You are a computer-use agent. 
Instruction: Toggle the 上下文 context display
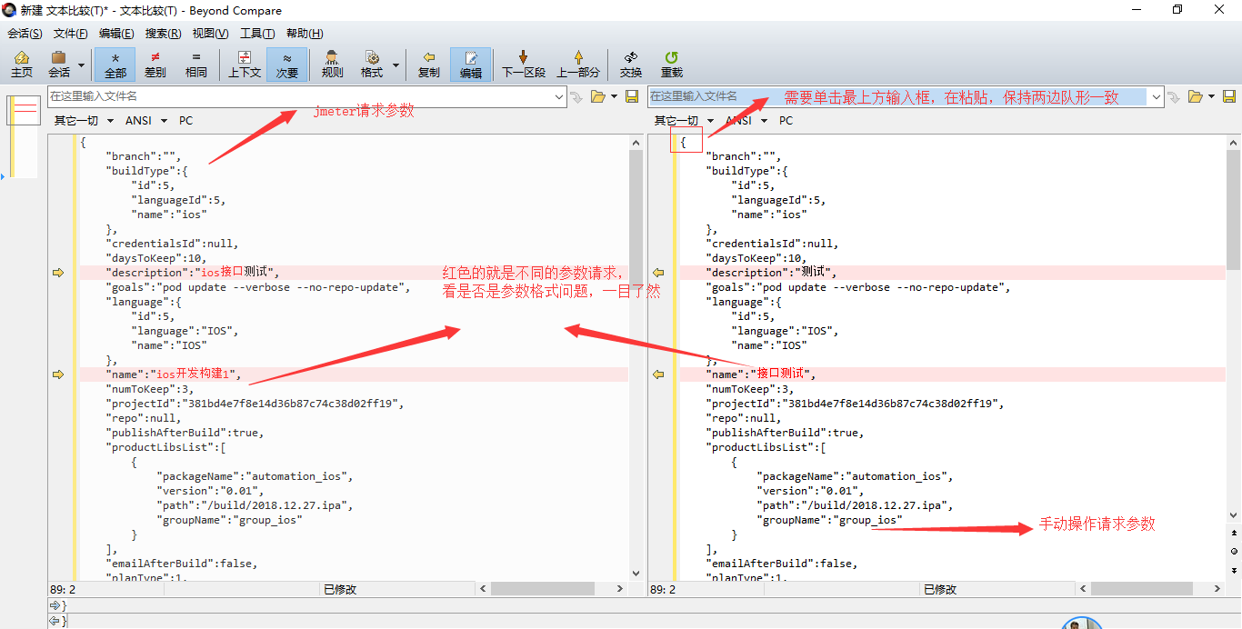click(245, 65)
